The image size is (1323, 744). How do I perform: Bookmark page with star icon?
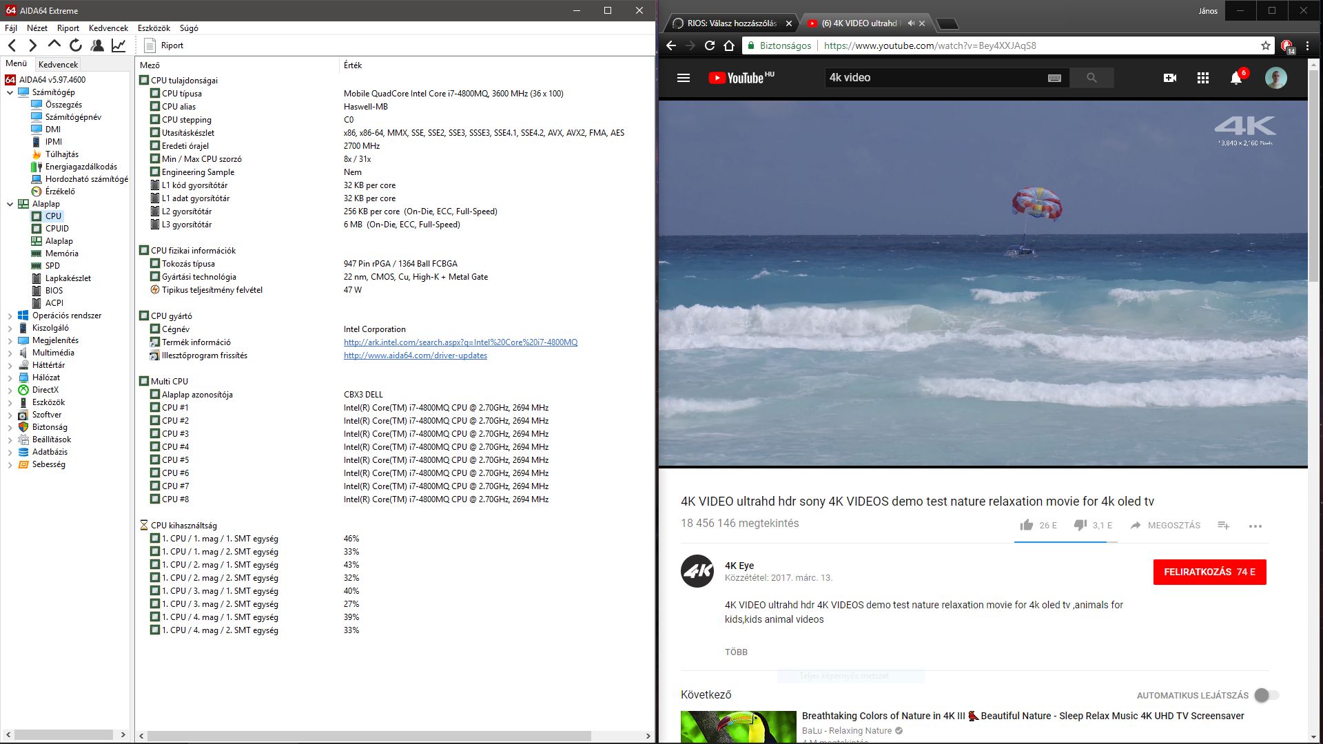(x=1266, y=45)
